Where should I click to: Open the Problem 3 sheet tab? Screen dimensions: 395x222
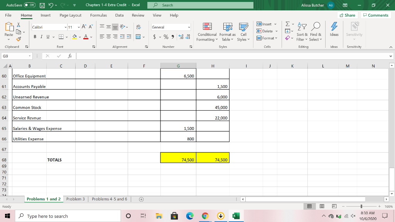click(75, 199)
